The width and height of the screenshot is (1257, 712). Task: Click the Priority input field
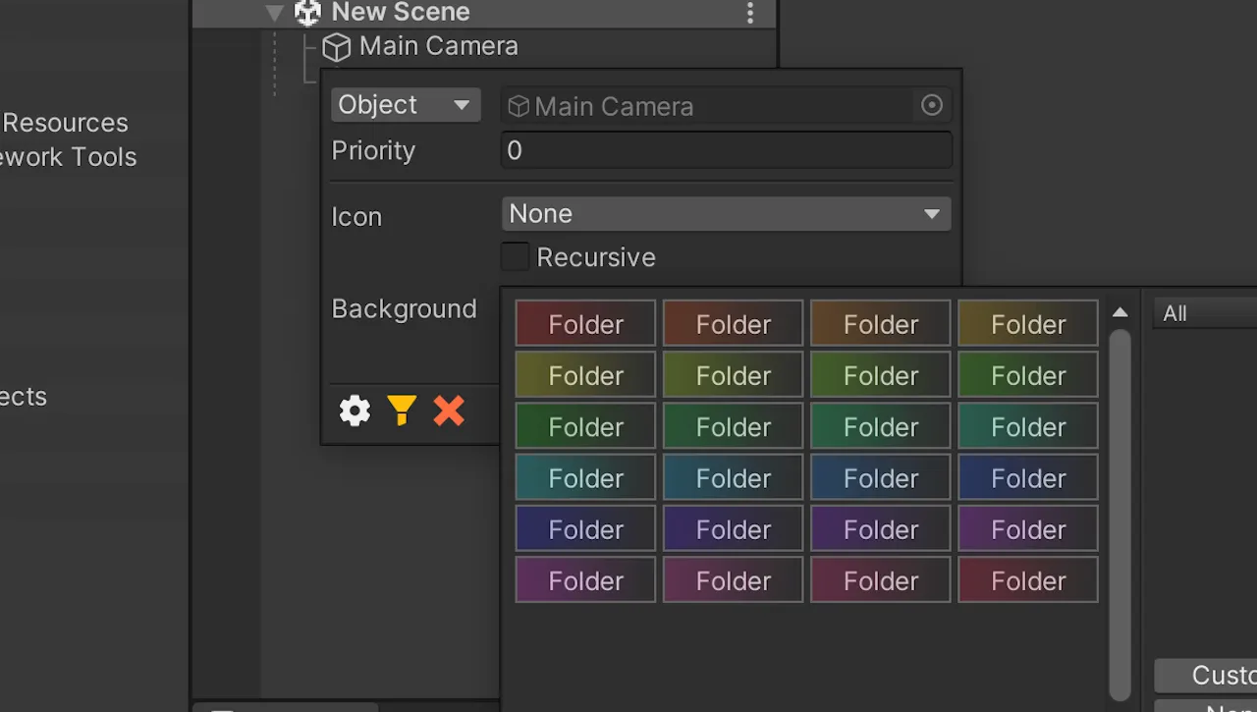pyautogui.click(x=726, y=150)
